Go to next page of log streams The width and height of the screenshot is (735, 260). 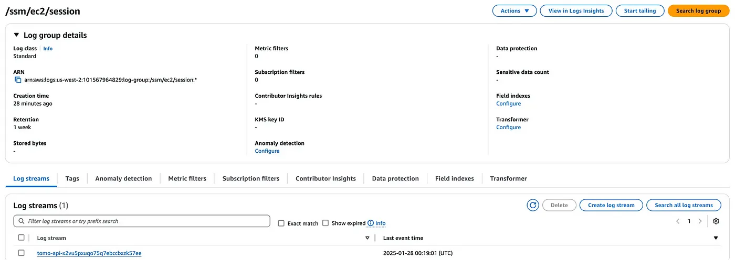[700, 221]
